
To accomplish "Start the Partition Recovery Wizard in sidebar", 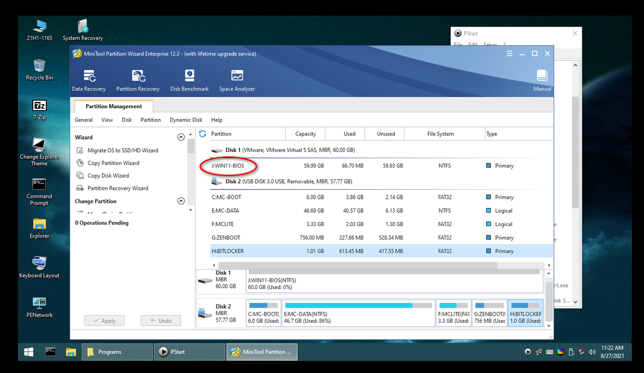I will [118, 188].
